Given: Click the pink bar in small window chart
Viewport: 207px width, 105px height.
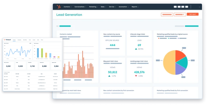Looking at the screenshot, I should point(54,57).
